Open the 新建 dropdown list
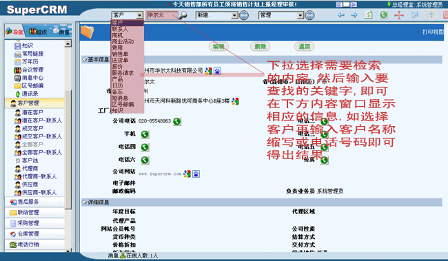The width and height of the screenshot is (448, 261). 234,15
